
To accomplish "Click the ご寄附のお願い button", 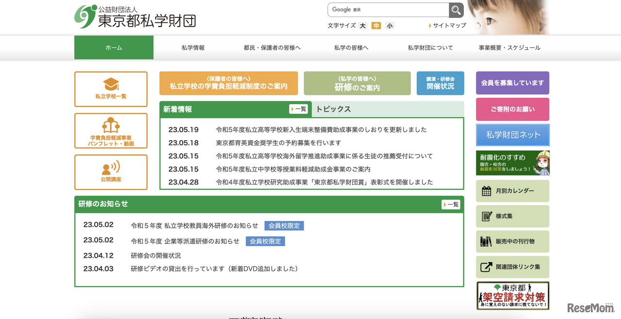I will (x=512, y=109).
